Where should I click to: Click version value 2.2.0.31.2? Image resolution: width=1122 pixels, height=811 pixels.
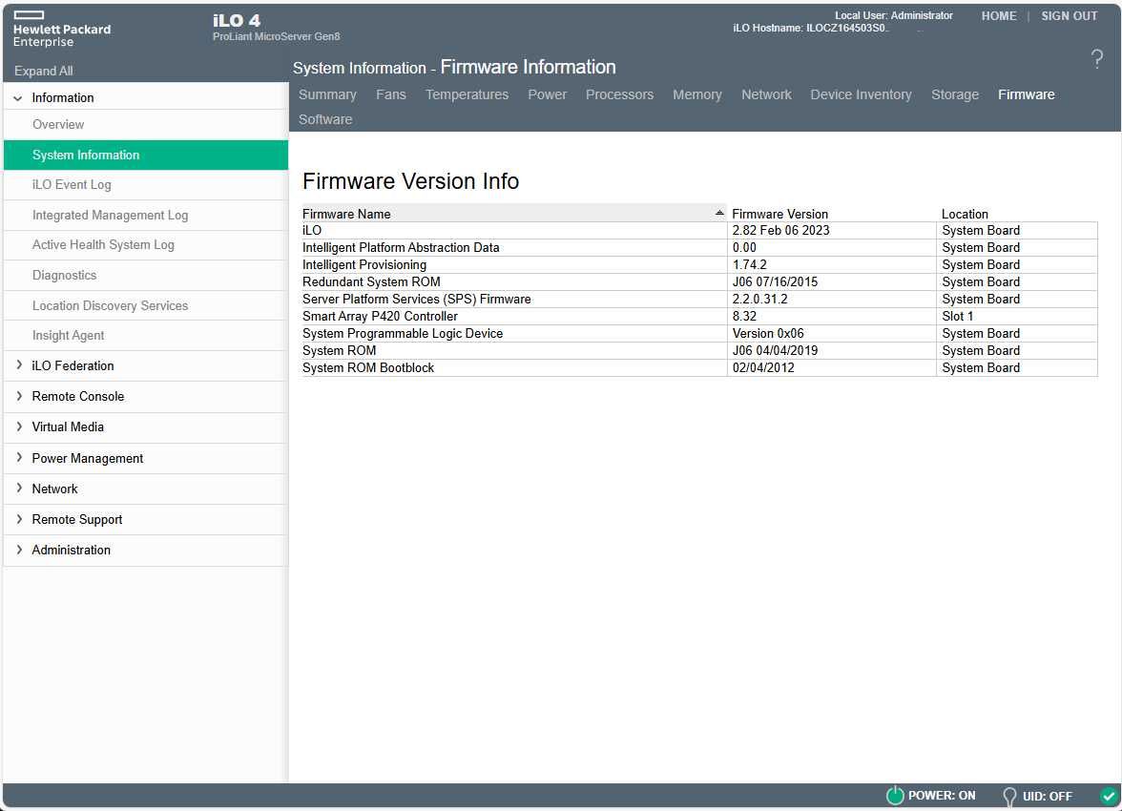(x=759, y=300)
